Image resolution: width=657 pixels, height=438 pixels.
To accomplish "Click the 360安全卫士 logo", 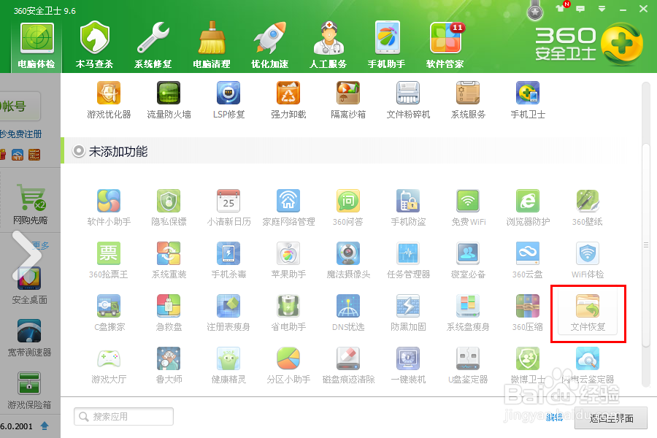I will [x=588, y=45].
